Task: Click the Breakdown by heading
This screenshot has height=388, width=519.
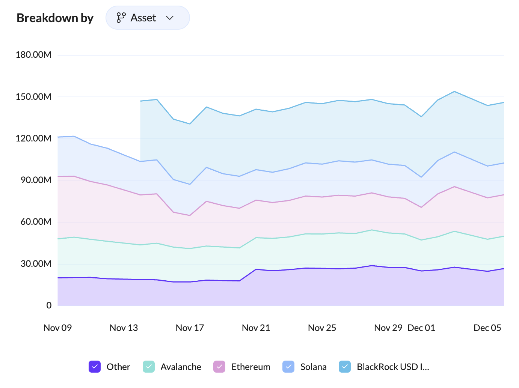Action: [55, 18]
